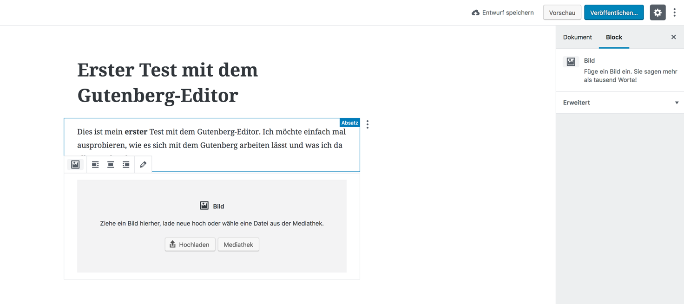This screenshot has width=684, height=304.
Task: Open the Mediathek media library
Action: coord(238,245)
